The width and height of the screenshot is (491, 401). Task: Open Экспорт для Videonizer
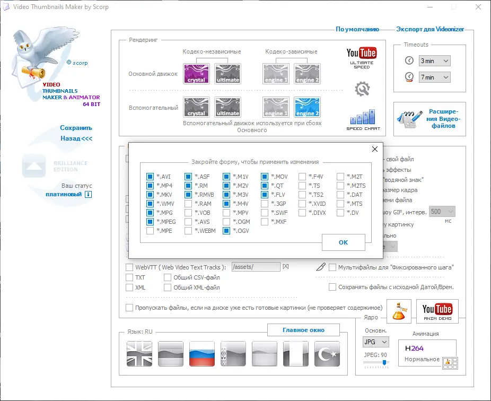click(431, 29)
